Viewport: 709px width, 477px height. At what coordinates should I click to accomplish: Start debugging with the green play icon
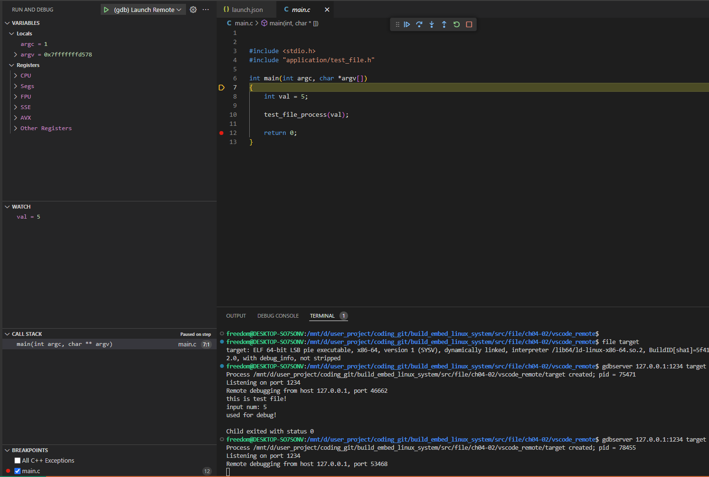tap(106, 10)
